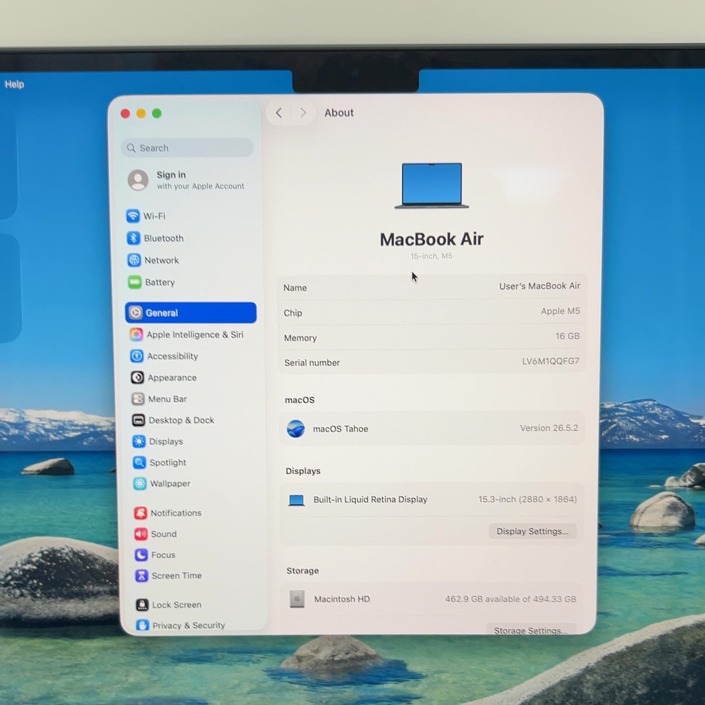Close the System Settings window

click(125, 113)
